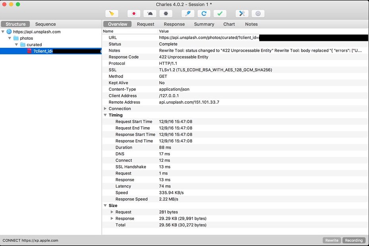The height and width of the screenshot is (246, 369).
Task: Open the Chart tab
Action: (229, 24)
